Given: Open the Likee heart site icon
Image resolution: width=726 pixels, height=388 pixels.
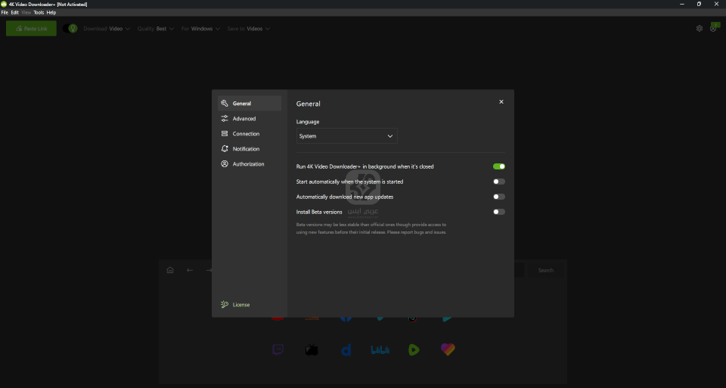Looking at the screenshot, I should point(448,349).
